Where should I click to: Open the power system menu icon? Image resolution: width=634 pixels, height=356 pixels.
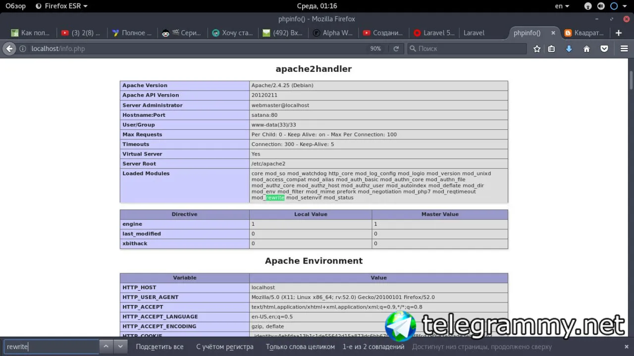click(614, 6)
